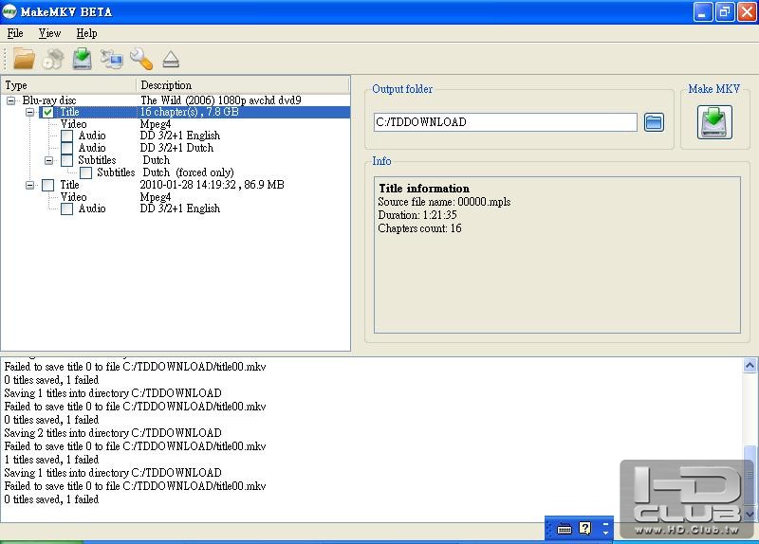Viewport: 759px width, 544px height.
Task: Click the Type column header
Action: (x=68, y=85)
